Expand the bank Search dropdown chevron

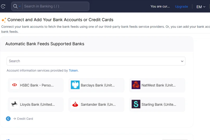182,61
